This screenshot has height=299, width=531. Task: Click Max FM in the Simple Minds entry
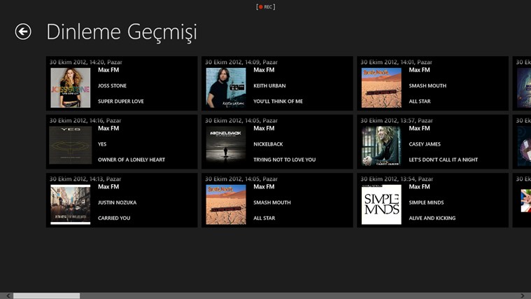pos(419,186)
